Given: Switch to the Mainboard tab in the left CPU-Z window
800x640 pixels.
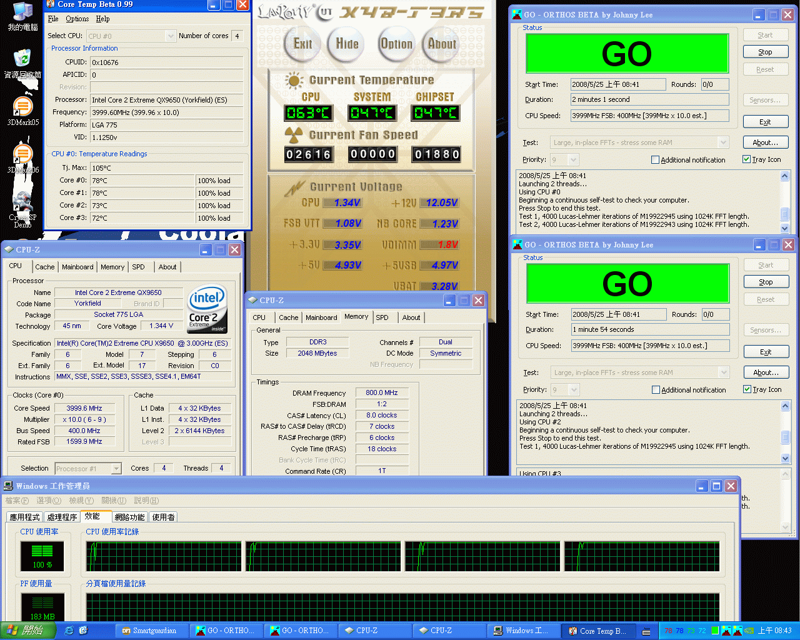Looking at the screenshot, I should click(77, 267).
